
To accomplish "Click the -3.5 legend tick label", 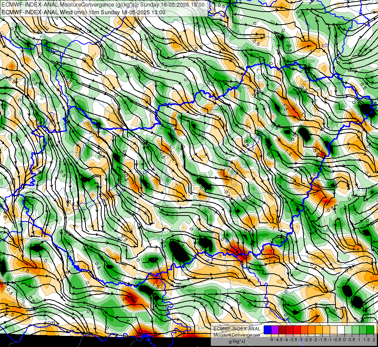I will click(293, 340).
